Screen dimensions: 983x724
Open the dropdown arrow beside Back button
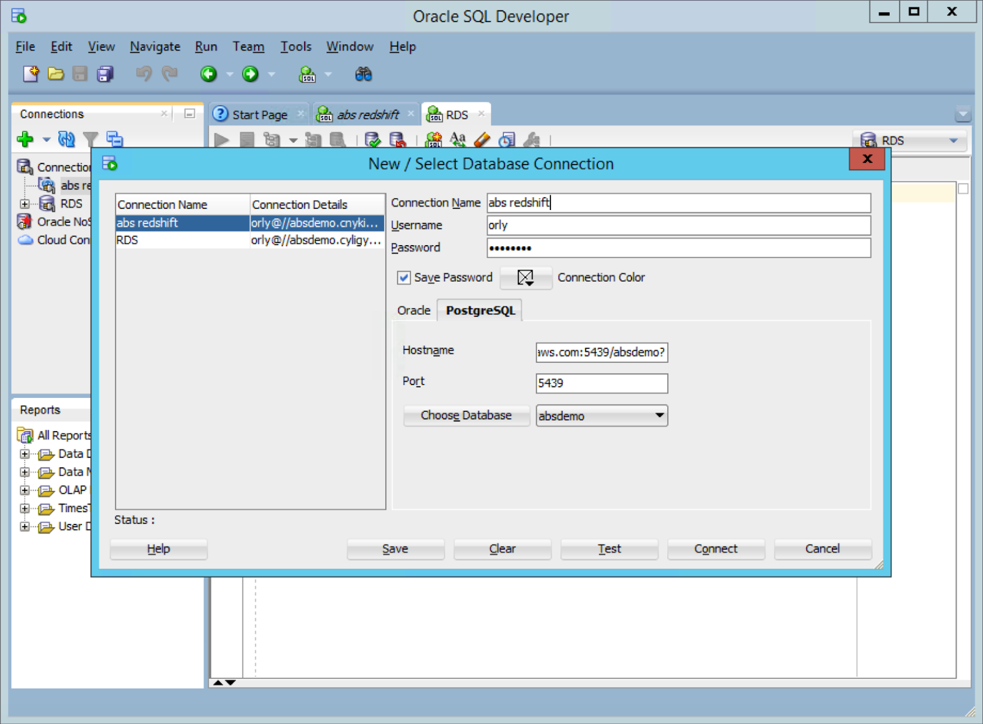[230, 74]
